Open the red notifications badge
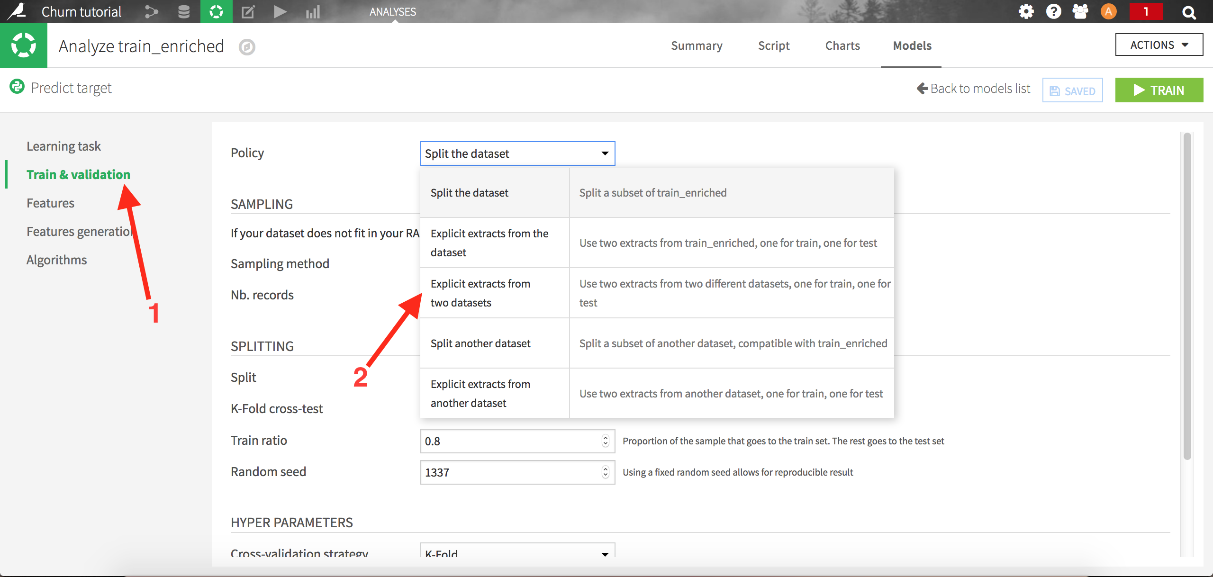 [1146, 11]
